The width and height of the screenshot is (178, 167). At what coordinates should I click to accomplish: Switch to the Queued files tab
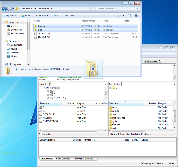(47, 159)
